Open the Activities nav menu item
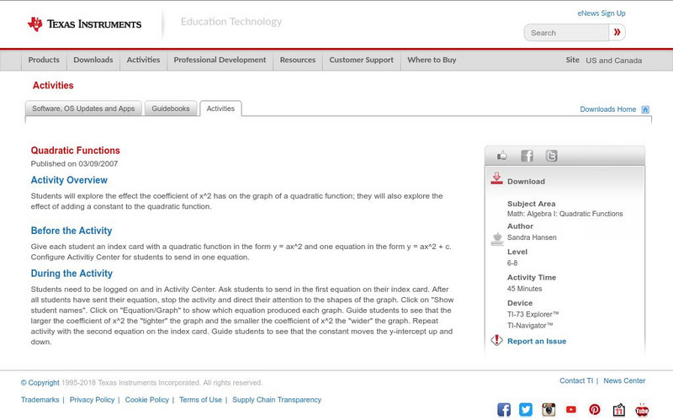 [x=143, y=60]
